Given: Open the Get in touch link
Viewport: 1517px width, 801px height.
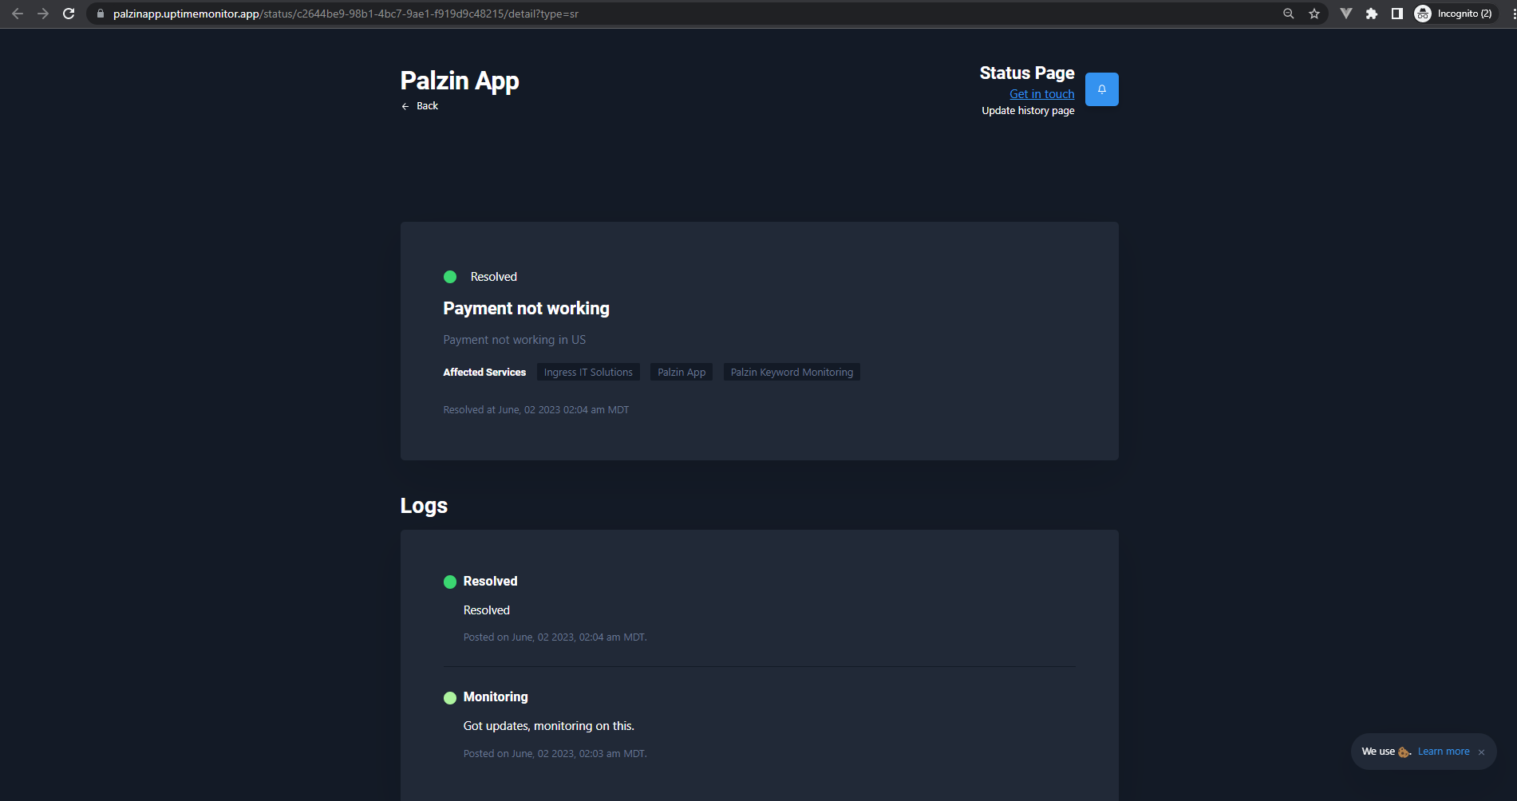Looking at the screenshot, I should 1041,94.
